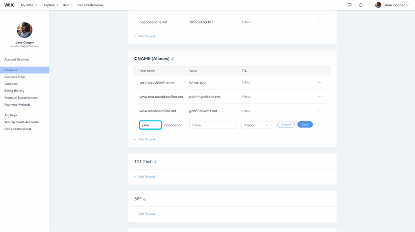Click the Value input field

pyautogui.click(x=212, y=125)
